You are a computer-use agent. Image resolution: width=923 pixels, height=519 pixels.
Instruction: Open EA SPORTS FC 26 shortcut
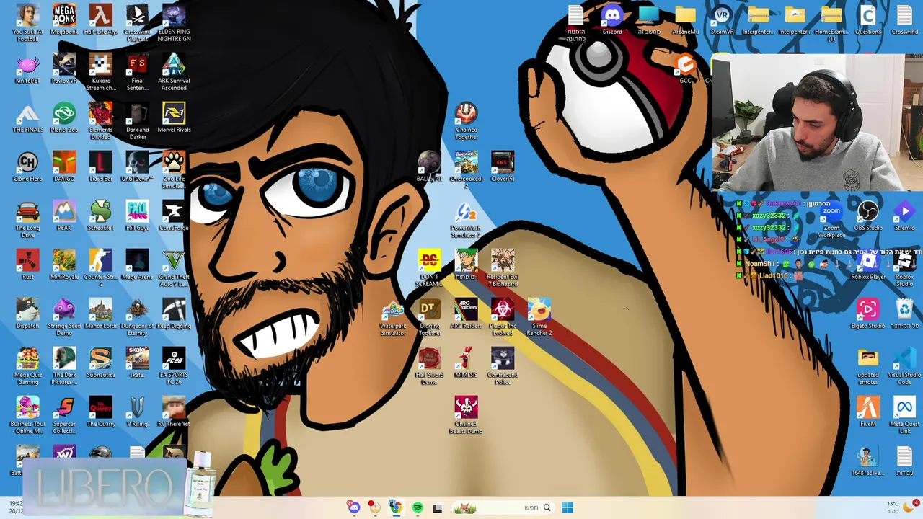pyautogui.click(x=174, y=366)
